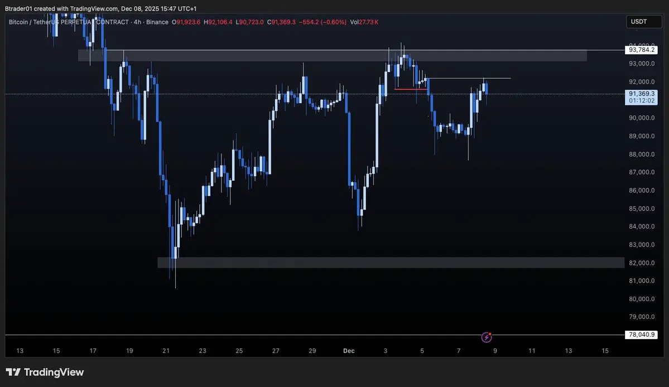Image resolution: width=669 pixels, height=387 pixels.
Task: Click the open value O91,923.6
Action: tap(186, 22)
